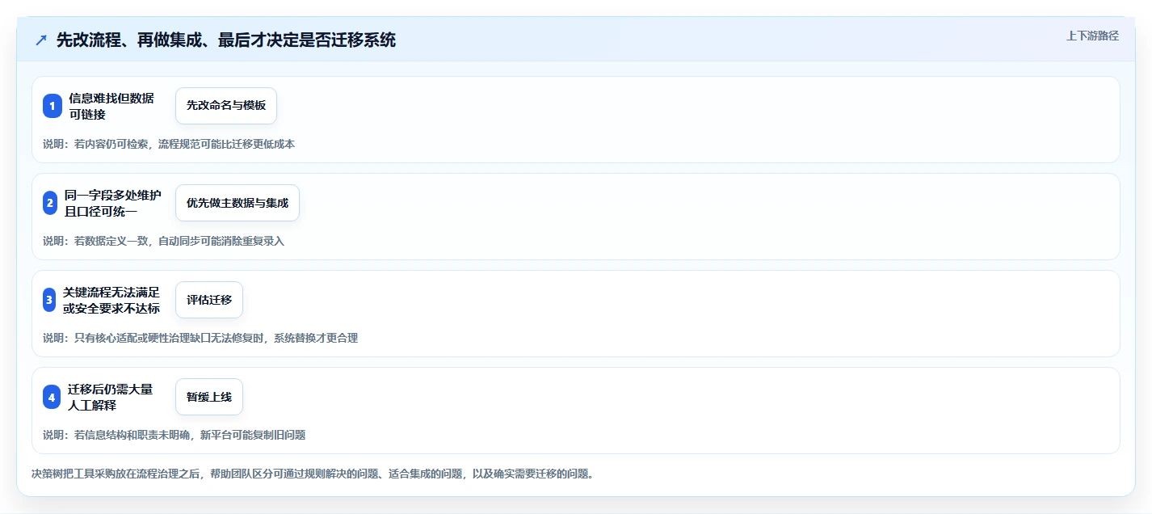Click the arrow icon beside the decision tree title
Image resolution: width=1152 pixels, height=514 pixels.
41,40
